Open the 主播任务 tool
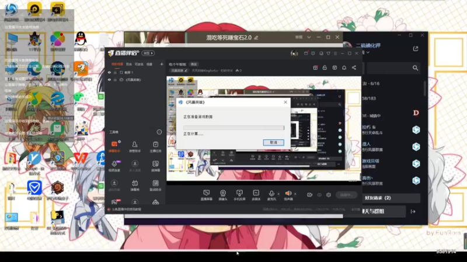Viewport: 467px width, 262px height. pyautogui.click(x=155, y=147)
